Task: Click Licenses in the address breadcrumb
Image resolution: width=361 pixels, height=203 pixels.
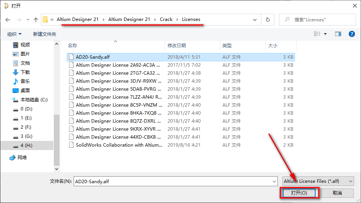Action: click(x=191, y=19)
